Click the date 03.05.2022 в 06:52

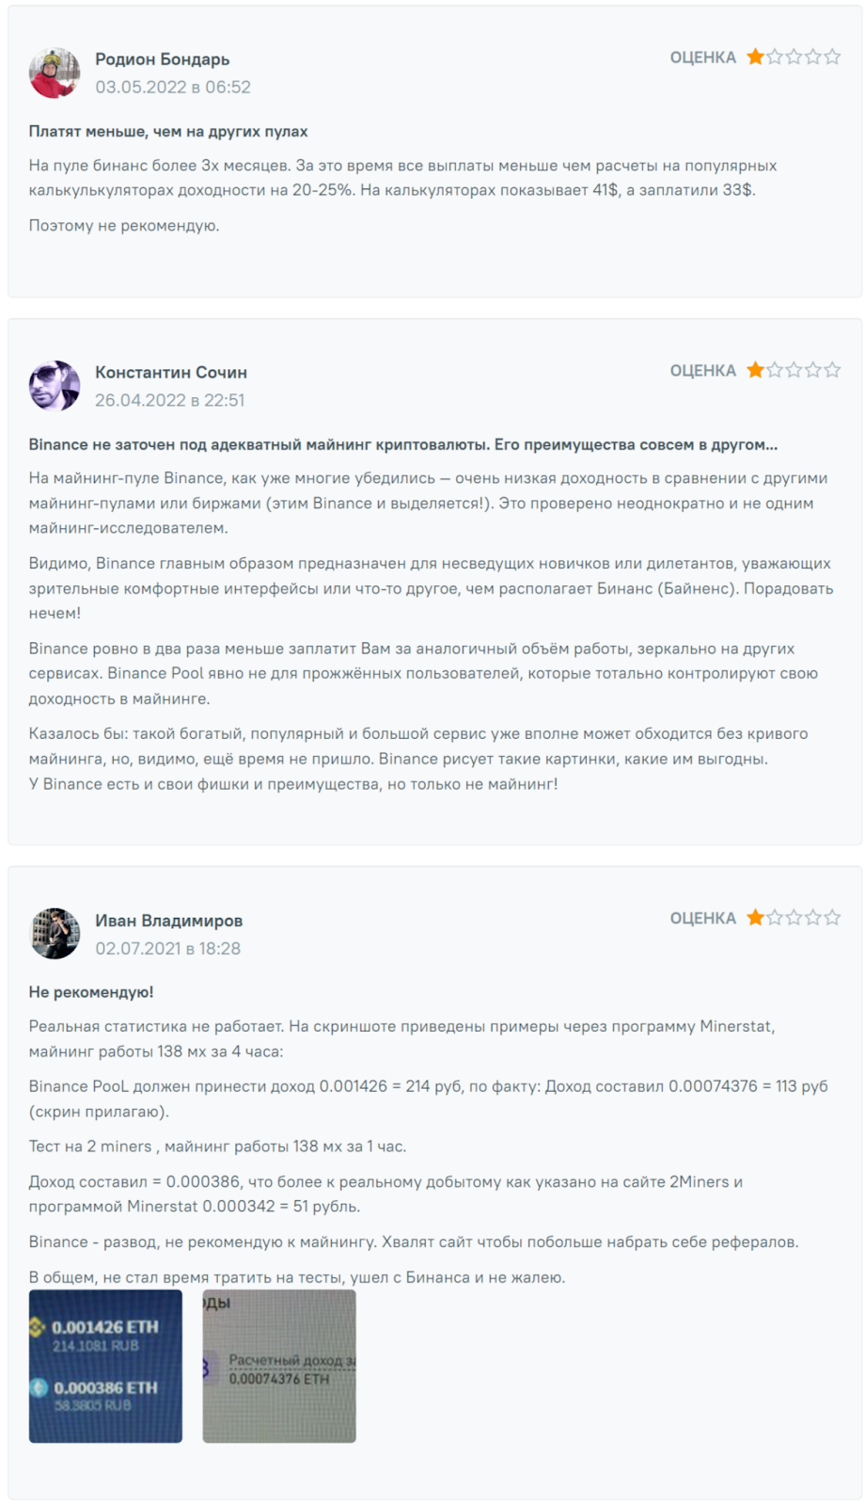click(173, 88)
